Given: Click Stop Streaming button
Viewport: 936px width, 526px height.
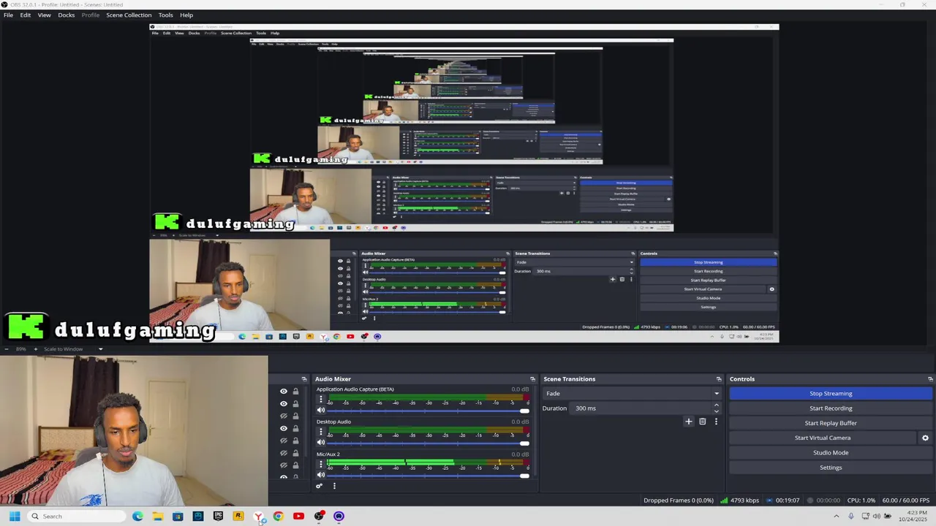Looking at the screenshot, I should click(831, 394).
